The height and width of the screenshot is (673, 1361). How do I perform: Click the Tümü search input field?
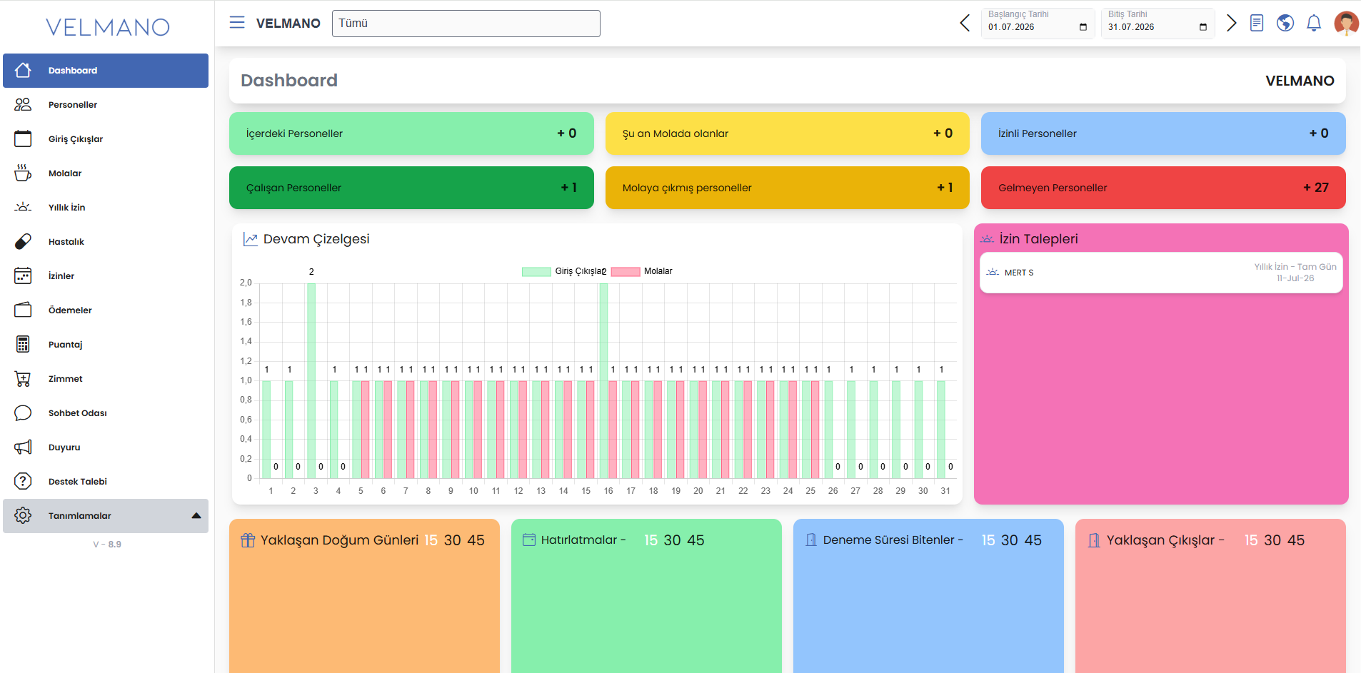tap(466, 24)
